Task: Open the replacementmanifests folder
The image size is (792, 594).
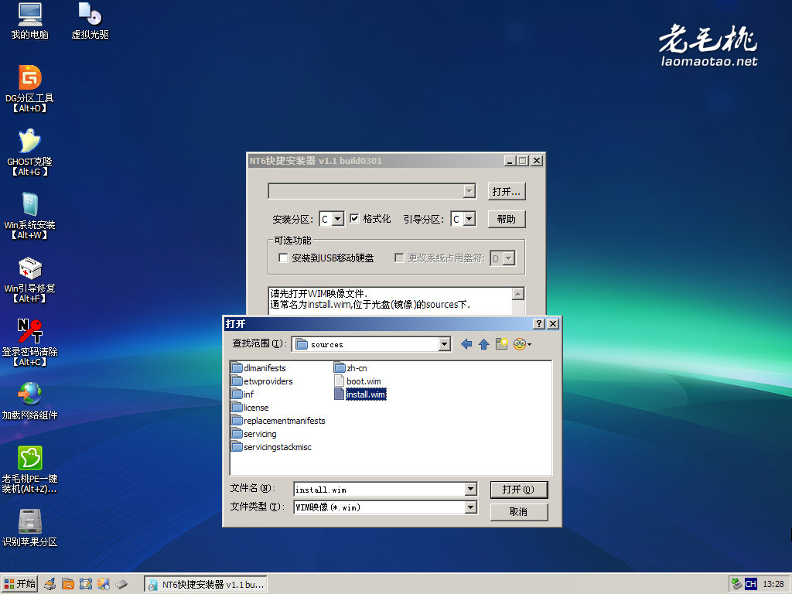Action: (x=278, y=420)
